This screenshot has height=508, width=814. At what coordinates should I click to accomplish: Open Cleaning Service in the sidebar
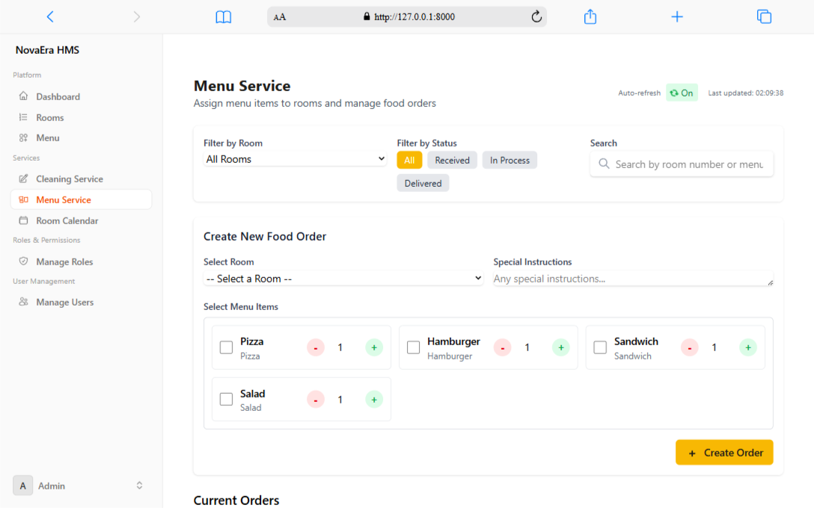[81, 179]
